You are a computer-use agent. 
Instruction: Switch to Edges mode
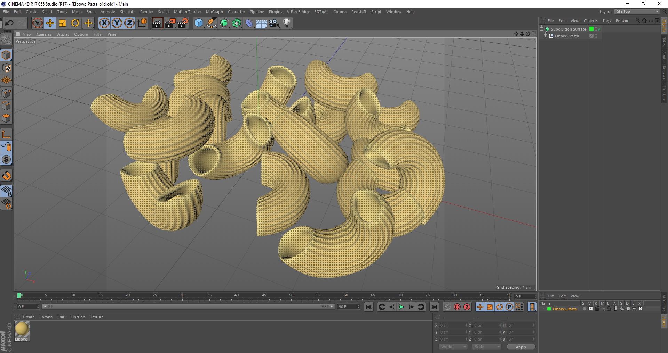[6, 106]
